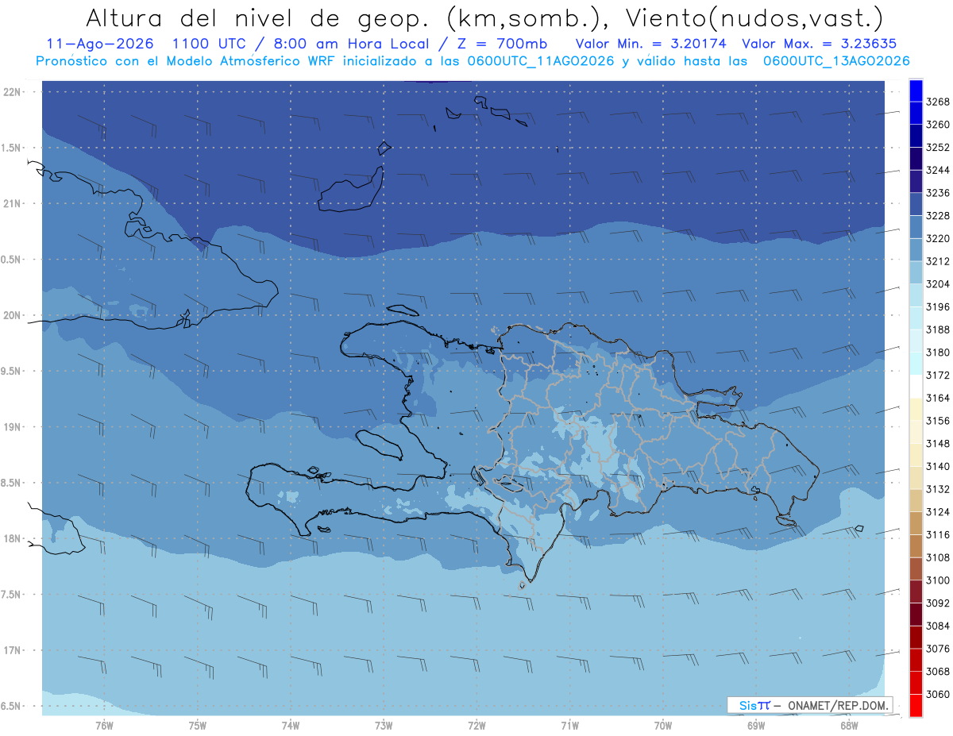The height and width of the screenshot is (736, 953).
Task: Click the 19N latitude tick label
Action: point(14,427)
